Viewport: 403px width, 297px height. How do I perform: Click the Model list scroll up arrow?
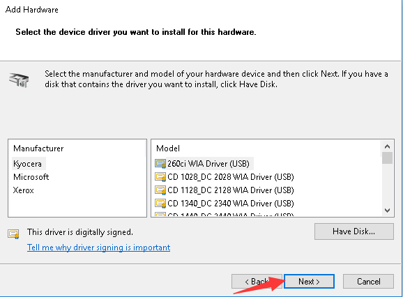pyautogui.click(x=388, y=146)
